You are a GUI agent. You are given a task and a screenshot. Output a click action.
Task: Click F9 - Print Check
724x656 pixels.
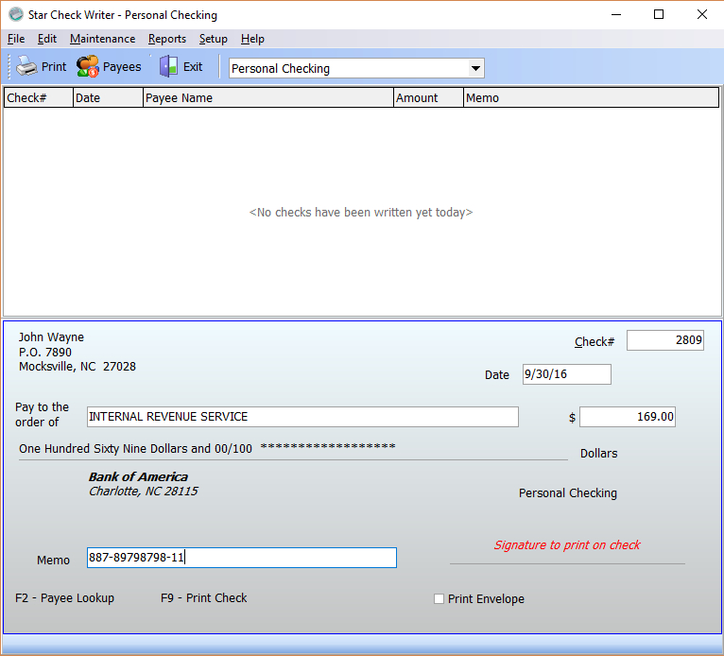pos(203,597)
